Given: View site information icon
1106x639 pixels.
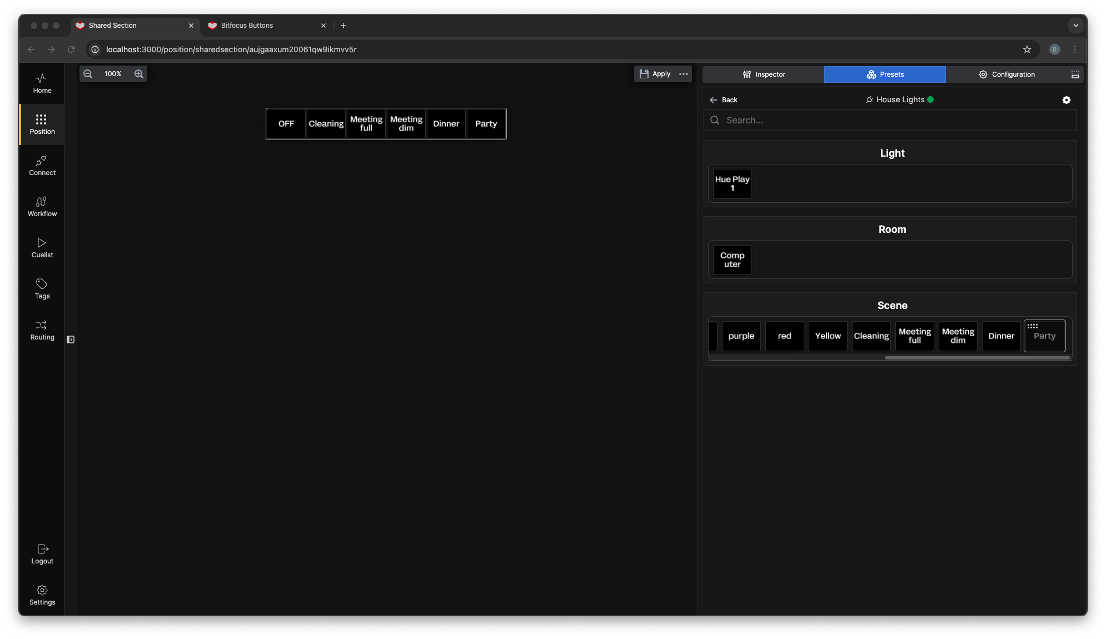Looking at the screenshot, I should 95,49.
